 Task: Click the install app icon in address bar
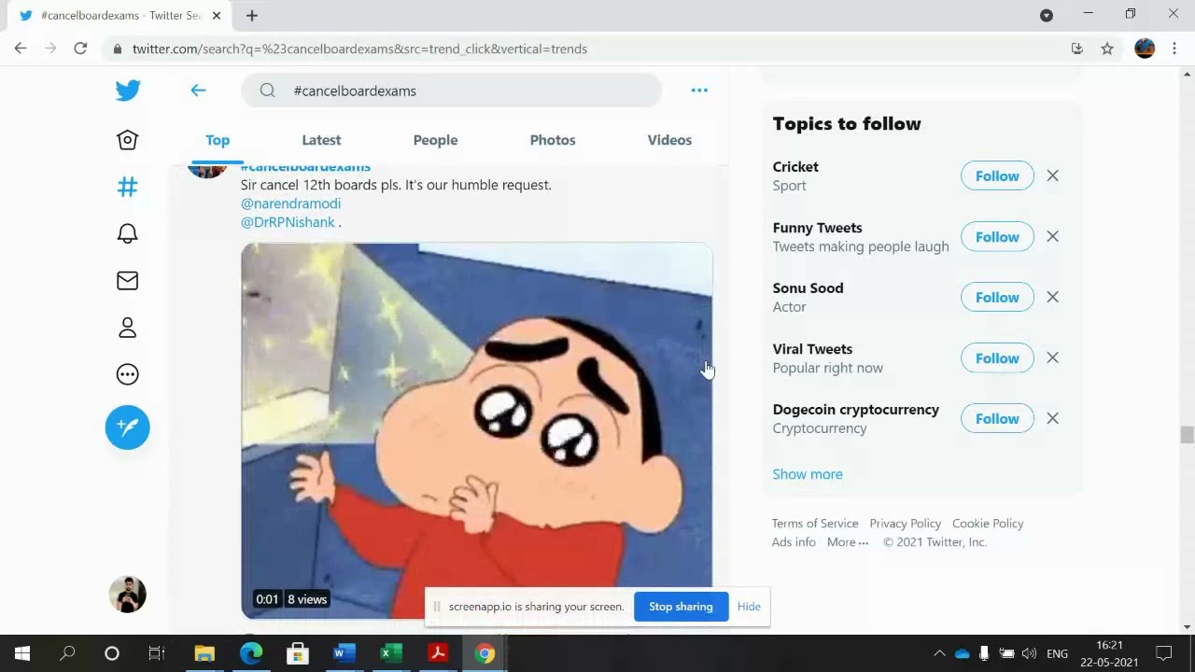click(1077, 49)
